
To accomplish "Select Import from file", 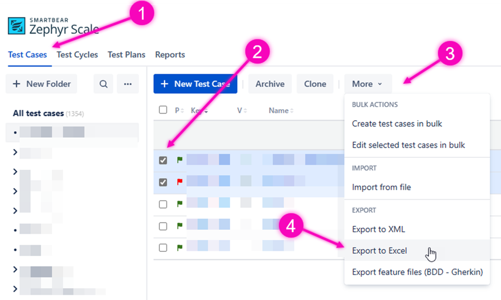I will 417,187.
